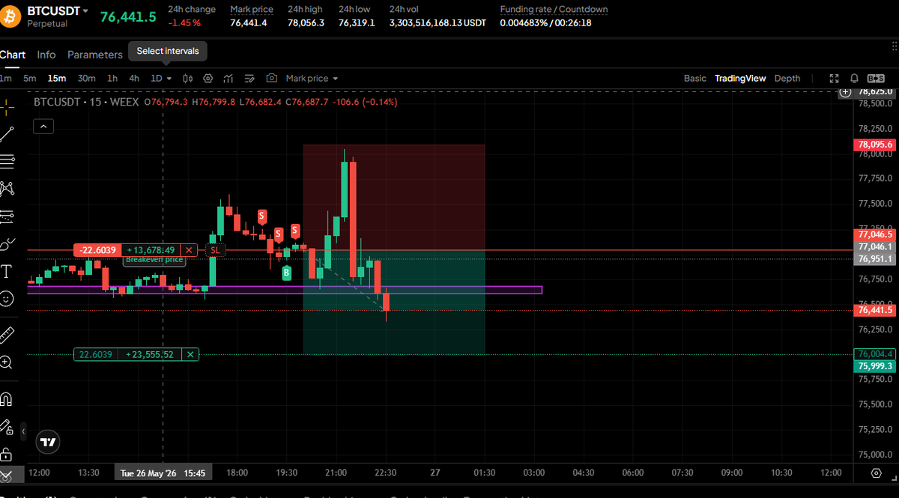
Task: Close the 22.6039 take-profit order line
Action: point(190,354)
